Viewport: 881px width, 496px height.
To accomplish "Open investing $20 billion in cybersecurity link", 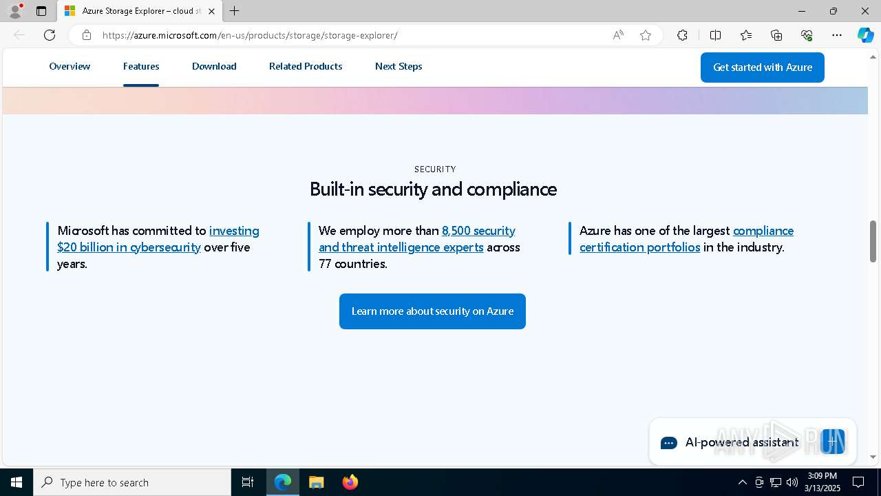I will [x=158, y=239].
